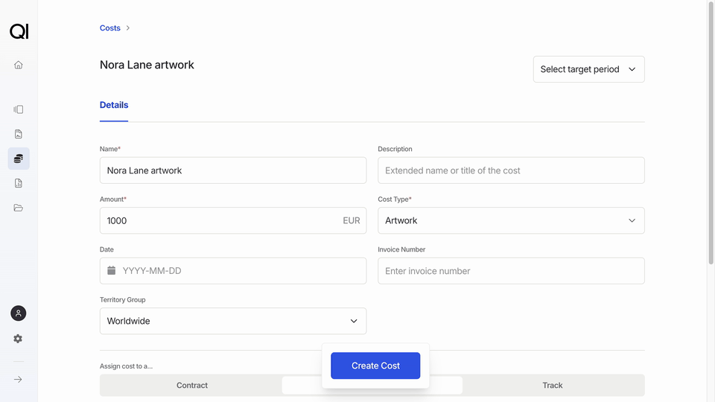Open the folder icon in sidebar
715x402 pixels.
point(18,208)
